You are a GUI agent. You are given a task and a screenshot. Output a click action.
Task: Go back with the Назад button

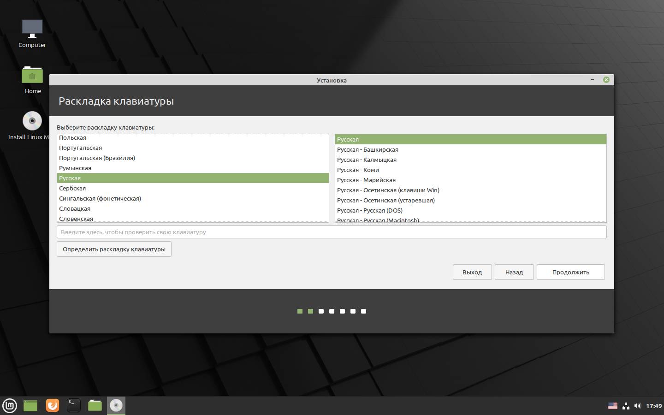(x=514, y=272)
